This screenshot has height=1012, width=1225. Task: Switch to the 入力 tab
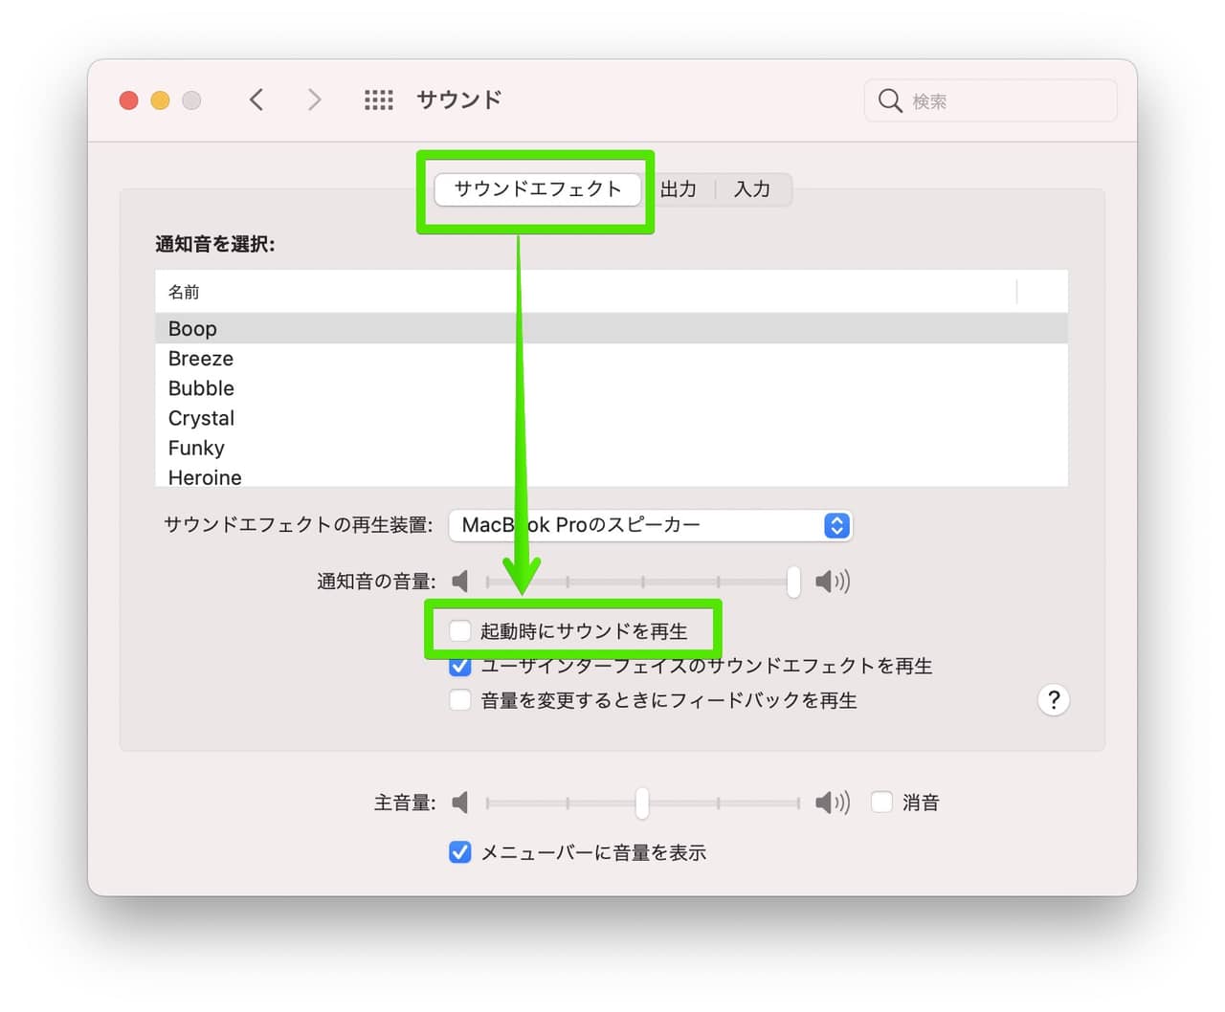click(x=752, y=189)
